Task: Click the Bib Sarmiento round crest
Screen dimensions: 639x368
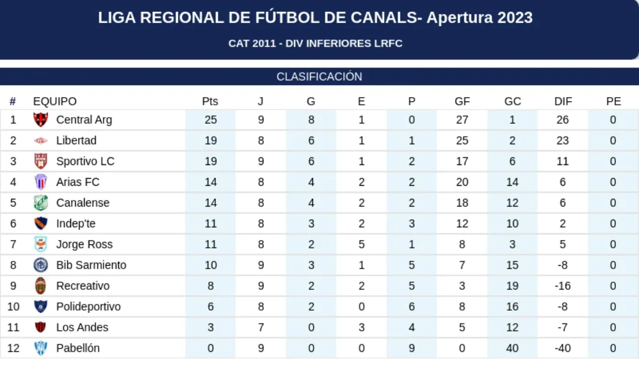Action: [x=40, y=265]
